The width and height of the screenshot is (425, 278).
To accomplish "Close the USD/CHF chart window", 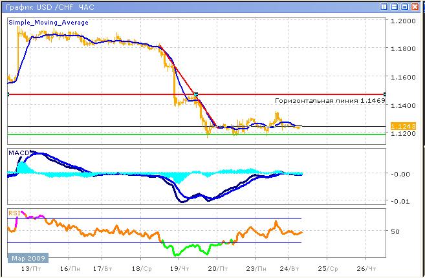I will coord(415,7).
